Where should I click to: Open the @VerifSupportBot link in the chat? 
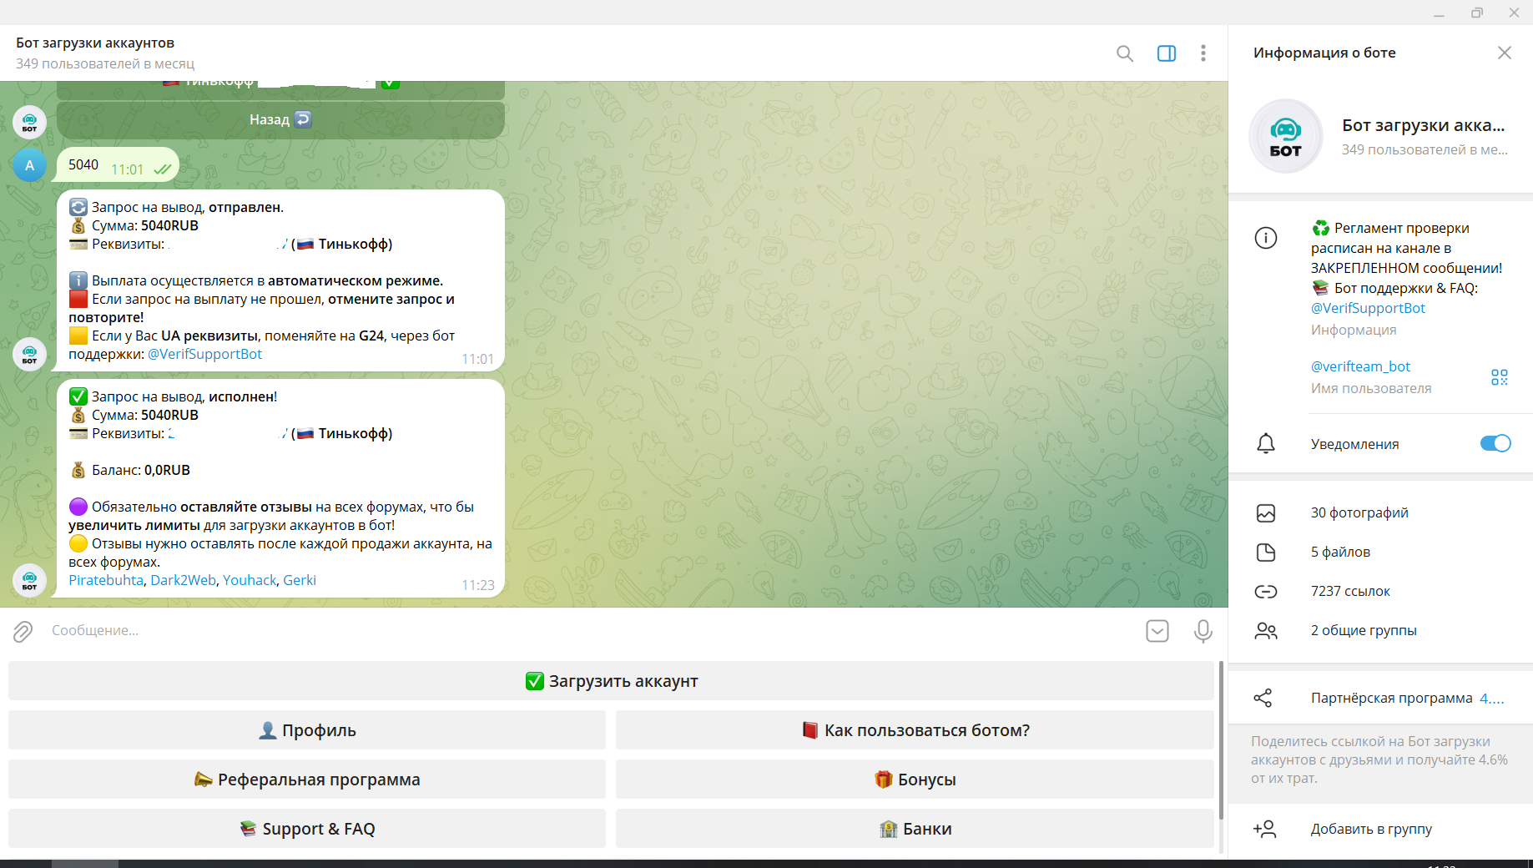(204, 355)
